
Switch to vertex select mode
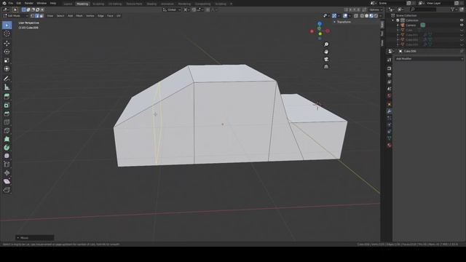click(33, 16)
